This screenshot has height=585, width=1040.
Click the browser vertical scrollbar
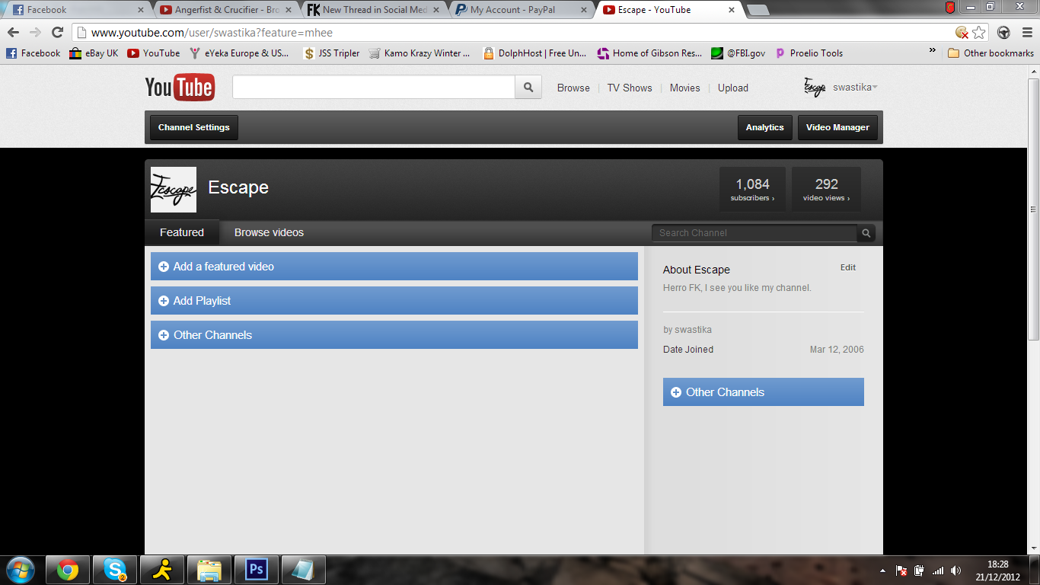[1033, 209]
